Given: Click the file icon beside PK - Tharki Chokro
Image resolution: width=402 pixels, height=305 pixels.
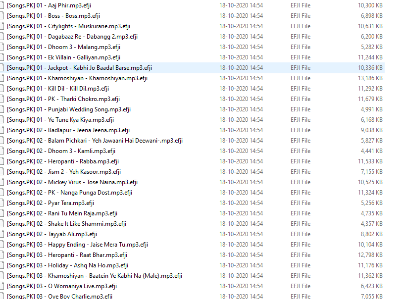Looking at the screenshot, I should point(2,99).
